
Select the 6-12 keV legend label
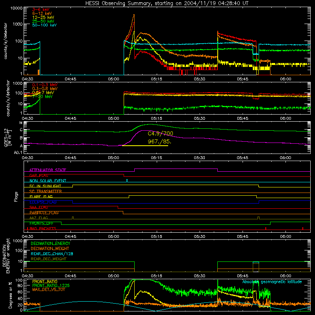pyautogui.click(x=42, y=13)
